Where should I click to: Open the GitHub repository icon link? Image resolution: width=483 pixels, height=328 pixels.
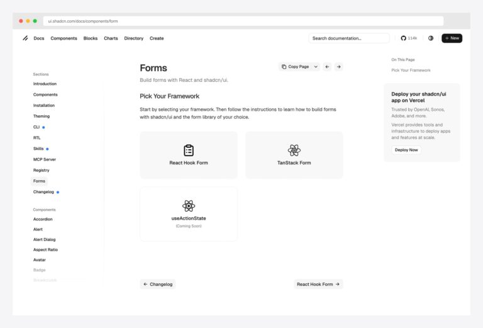click(403, 38)
